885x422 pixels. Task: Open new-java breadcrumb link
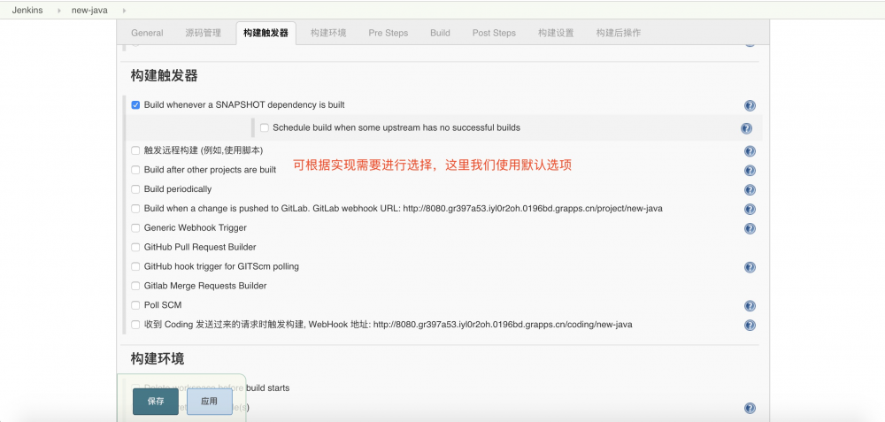click(89, 10)
